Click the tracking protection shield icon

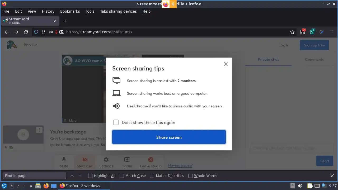point(36,32)
